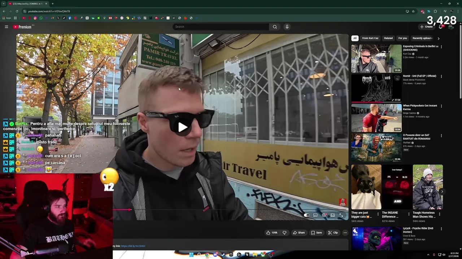Show hidden system tray icons
This screenshot has width=462, height=259.
[428, 255]
